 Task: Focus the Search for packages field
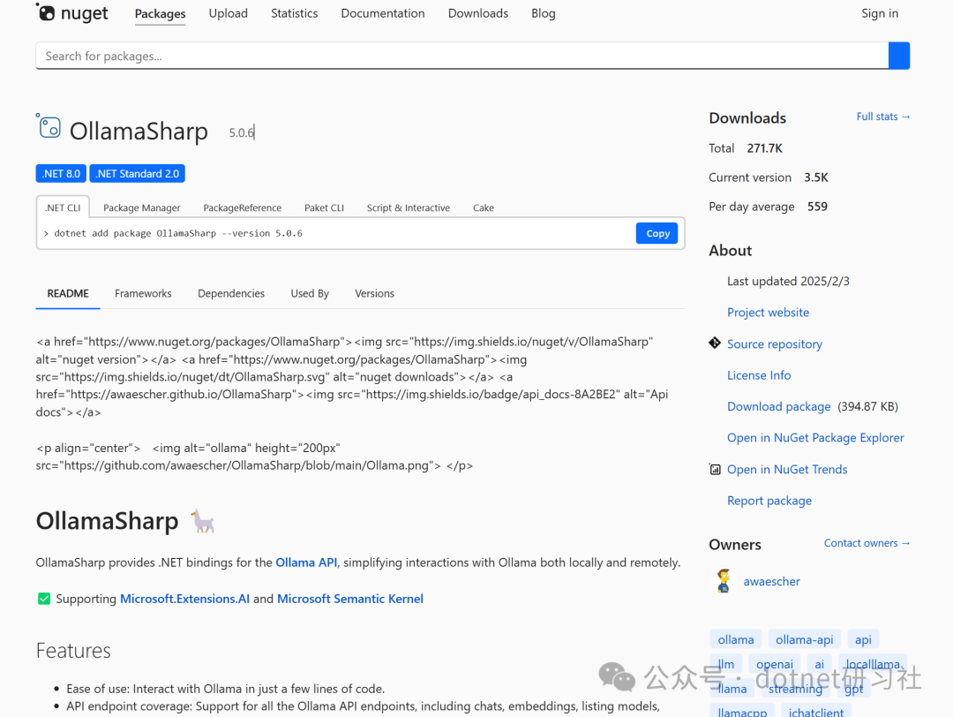coord(461,56)
